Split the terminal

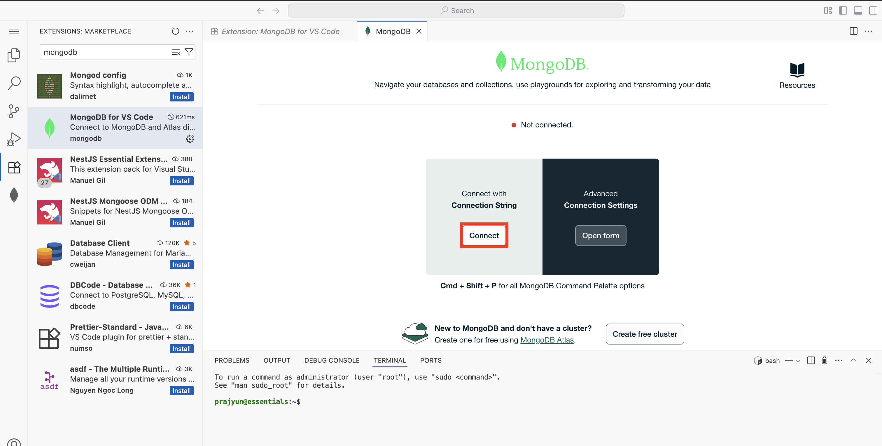pyautogui.click(x=811, y=360)
